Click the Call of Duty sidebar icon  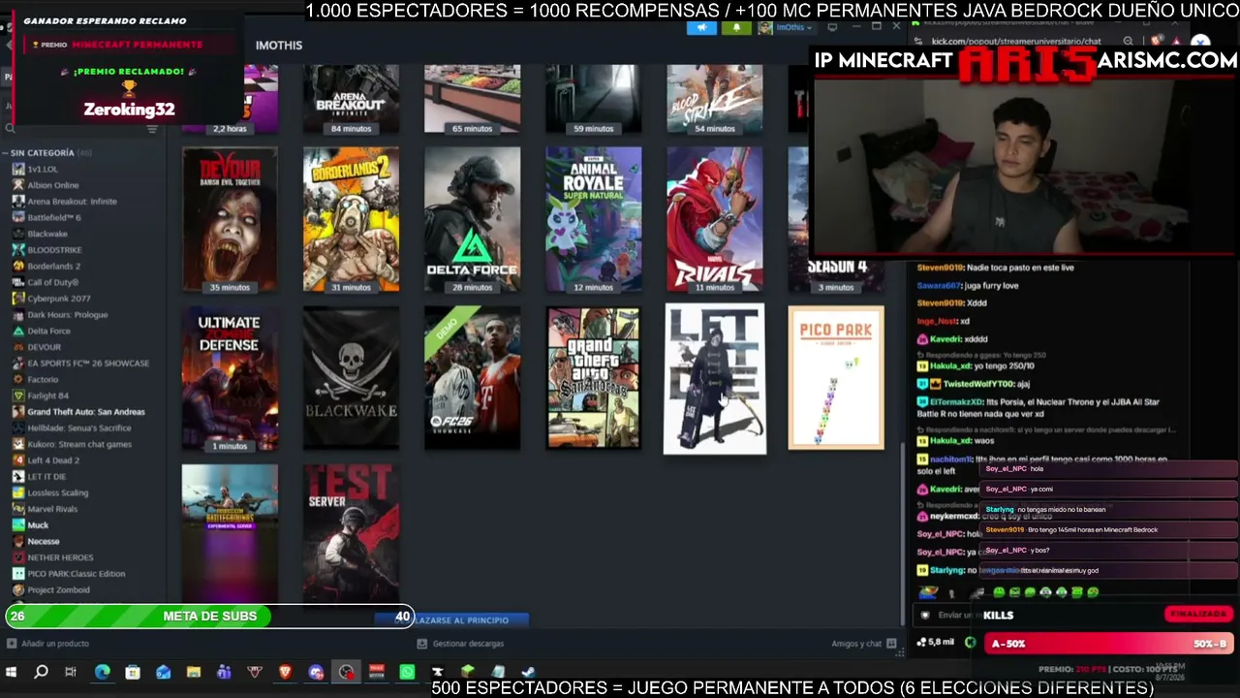(x=18, y=282)
